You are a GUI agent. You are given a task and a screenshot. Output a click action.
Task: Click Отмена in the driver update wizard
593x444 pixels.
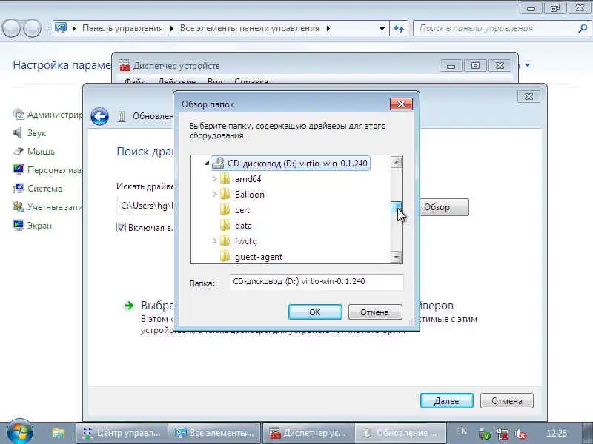point(507,401)
